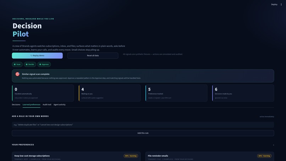Image resolution: width=286 pixels, height=161 pixels.
Task: Click the Decision Pilot title
Action: [x=27, y=30]
